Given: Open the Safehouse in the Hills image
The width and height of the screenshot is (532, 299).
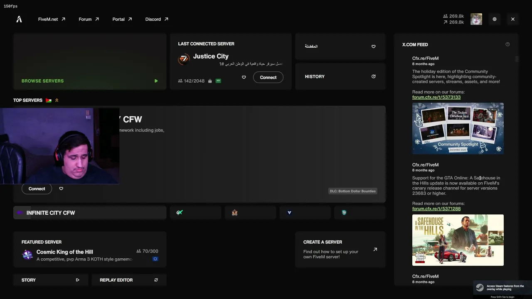Looking at the screenshot, I should 458,240.
